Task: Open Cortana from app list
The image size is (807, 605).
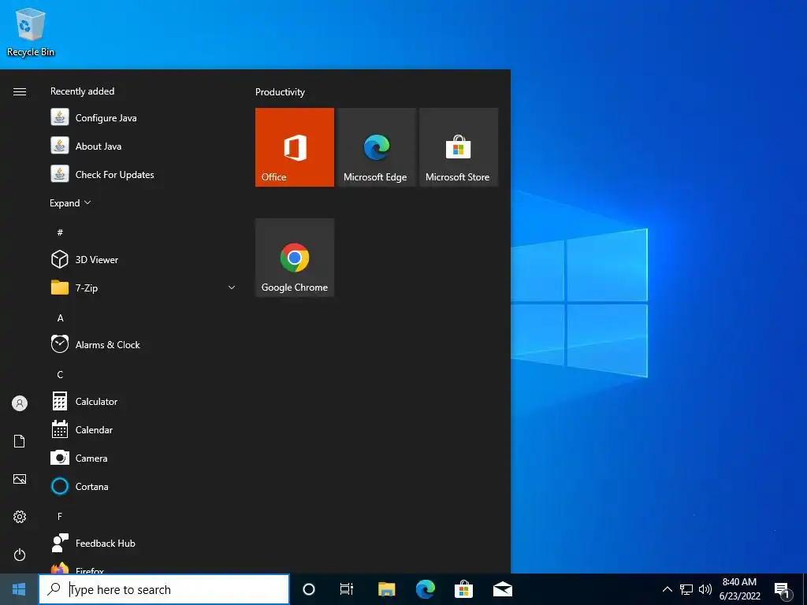Action: [x=143, y=486]
